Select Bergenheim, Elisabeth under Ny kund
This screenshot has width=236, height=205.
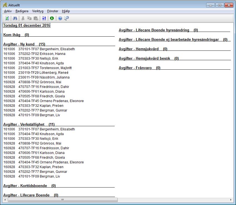pyautogui.click(x=39, y=49)
